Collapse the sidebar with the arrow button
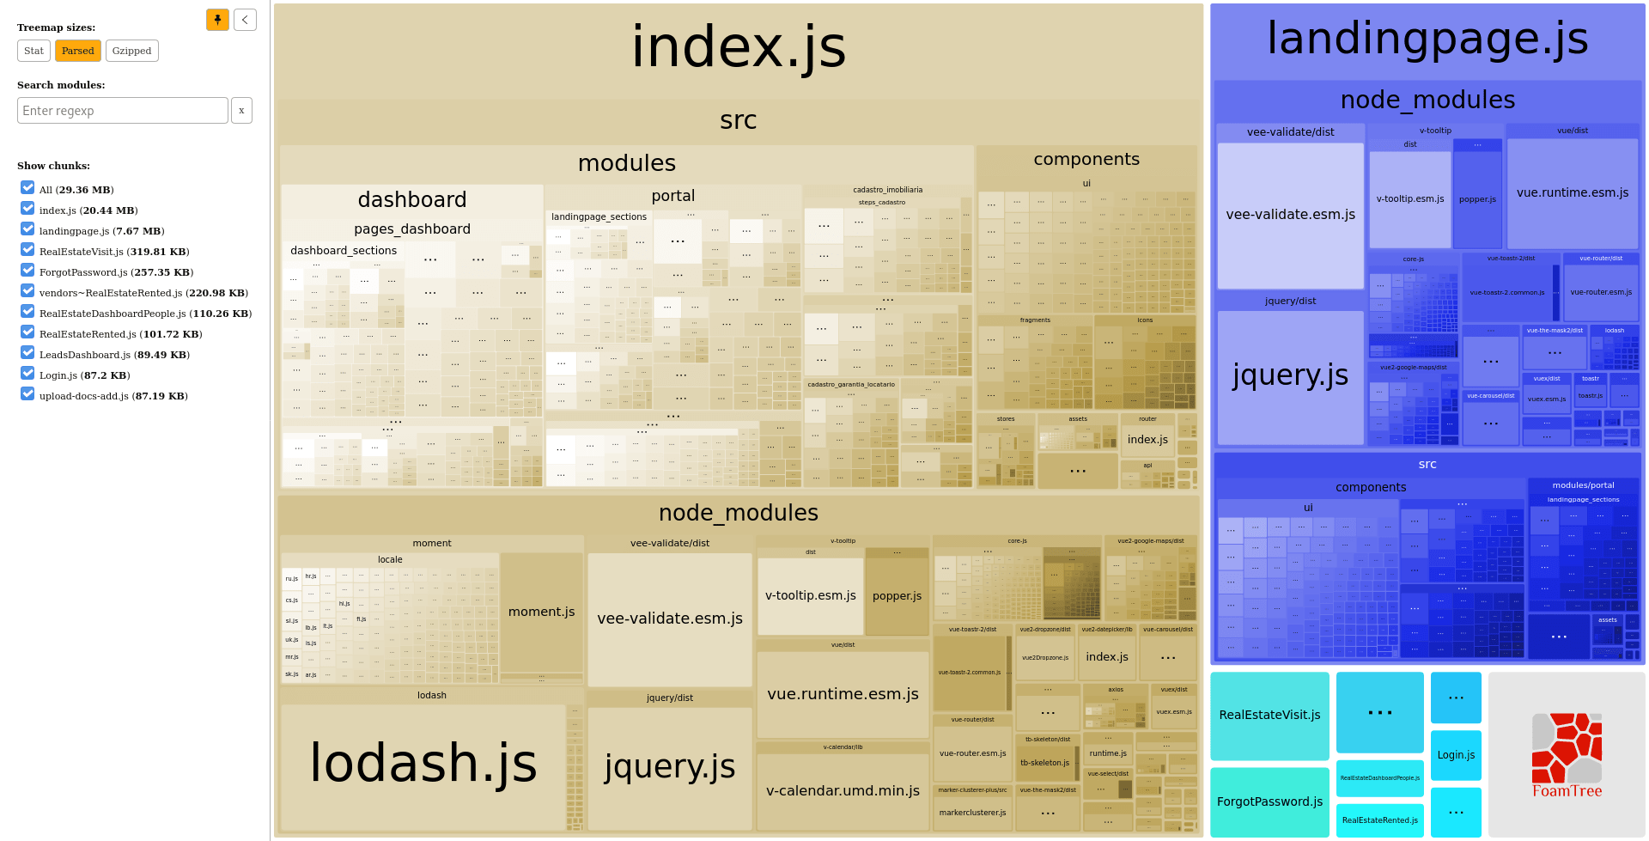 pos(245,20)
